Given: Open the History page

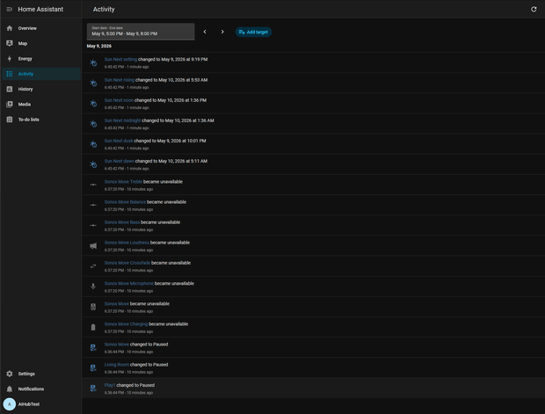Looking at the screenshot, I should pyautogui.click(x=40, y=89).
